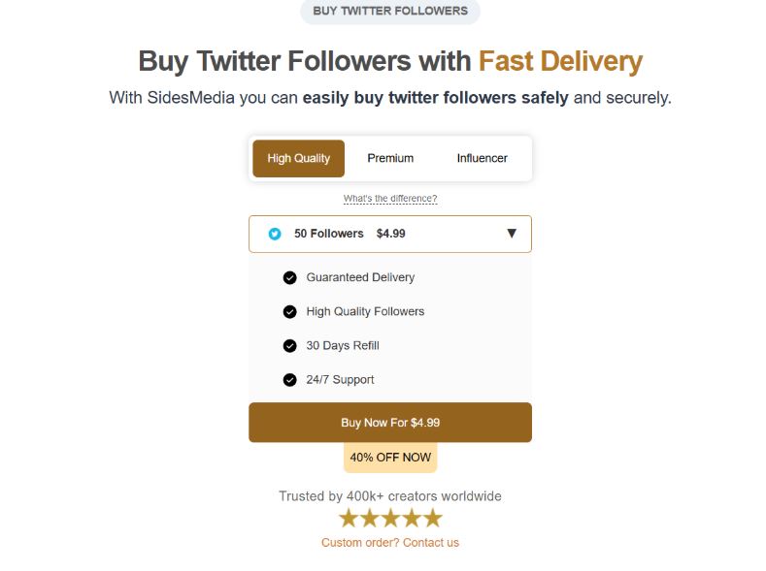The image size is (766, 571).
Task: Click the middle gold rating star
Action: (x=390, y=519)
